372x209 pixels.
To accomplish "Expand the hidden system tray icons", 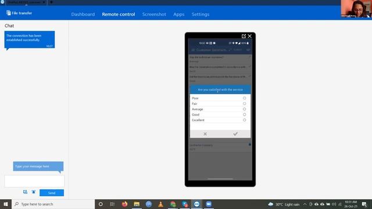I will click(305, 204).
